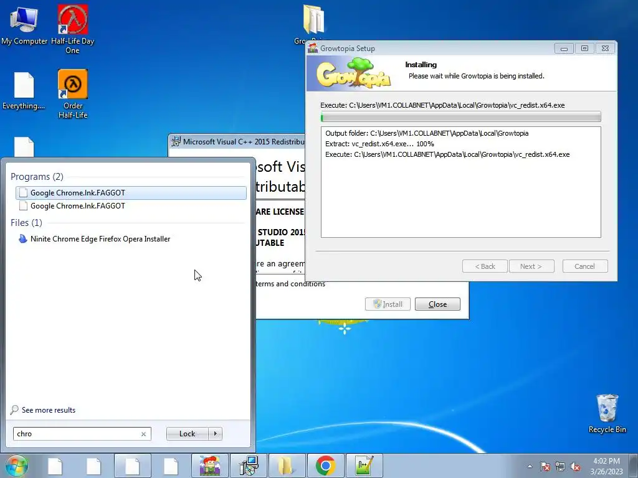This screenshot has height=478, width=638.
Task: Select the Everything... file on the desktop
Action: pos(24,91)
